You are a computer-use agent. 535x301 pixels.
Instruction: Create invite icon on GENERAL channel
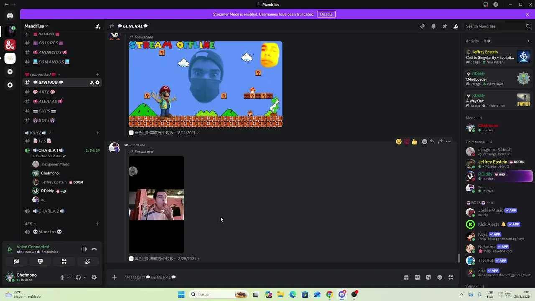pos(92,82)
